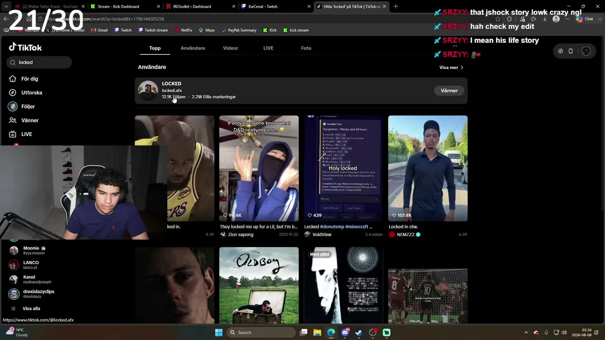The height and width of the screenshot is (340, 605).
Task: Open the NEMZZZ author link
Action: point(406,235)
